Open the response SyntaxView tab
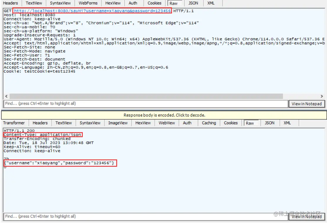327x223 pixels. point(90,123)
